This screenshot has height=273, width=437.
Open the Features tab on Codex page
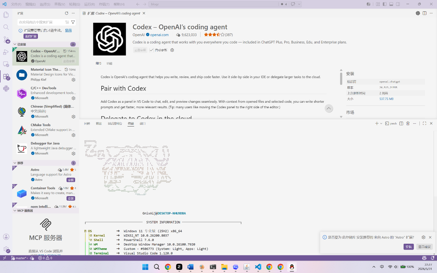[x=109, y=63]
